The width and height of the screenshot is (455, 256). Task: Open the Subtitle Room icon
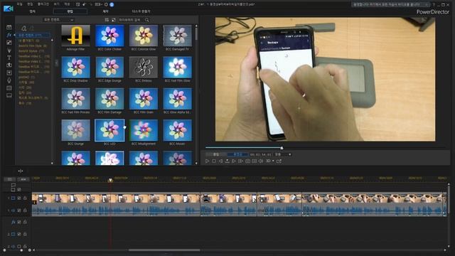9,95
